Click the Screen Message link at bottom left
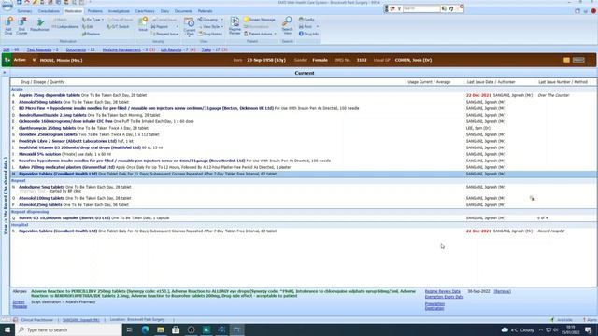The width and height of the screenshot is (598, 336). point(20,304)
